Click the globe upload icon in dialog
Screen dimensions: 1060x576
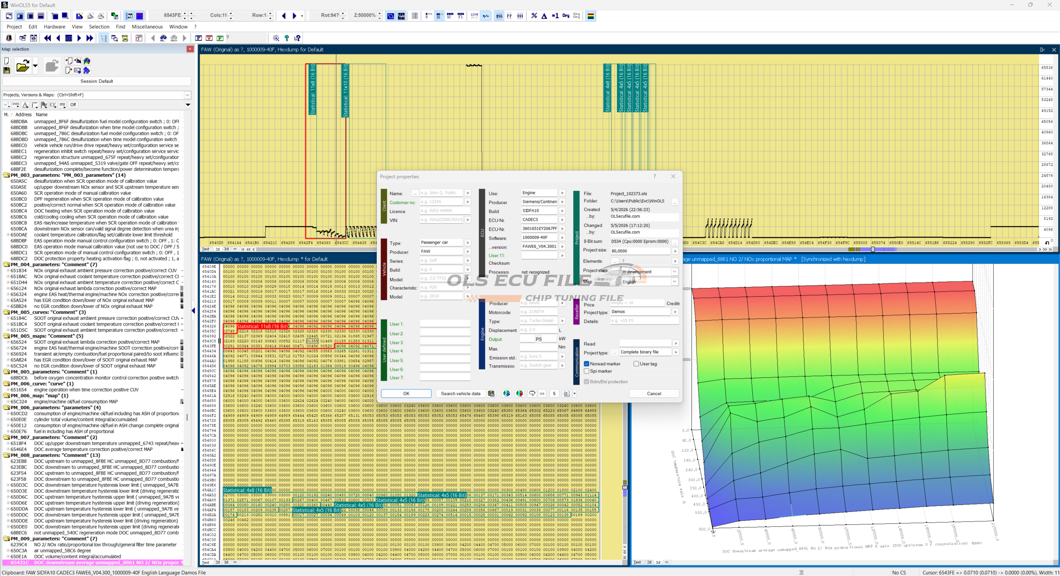point(520,394)
